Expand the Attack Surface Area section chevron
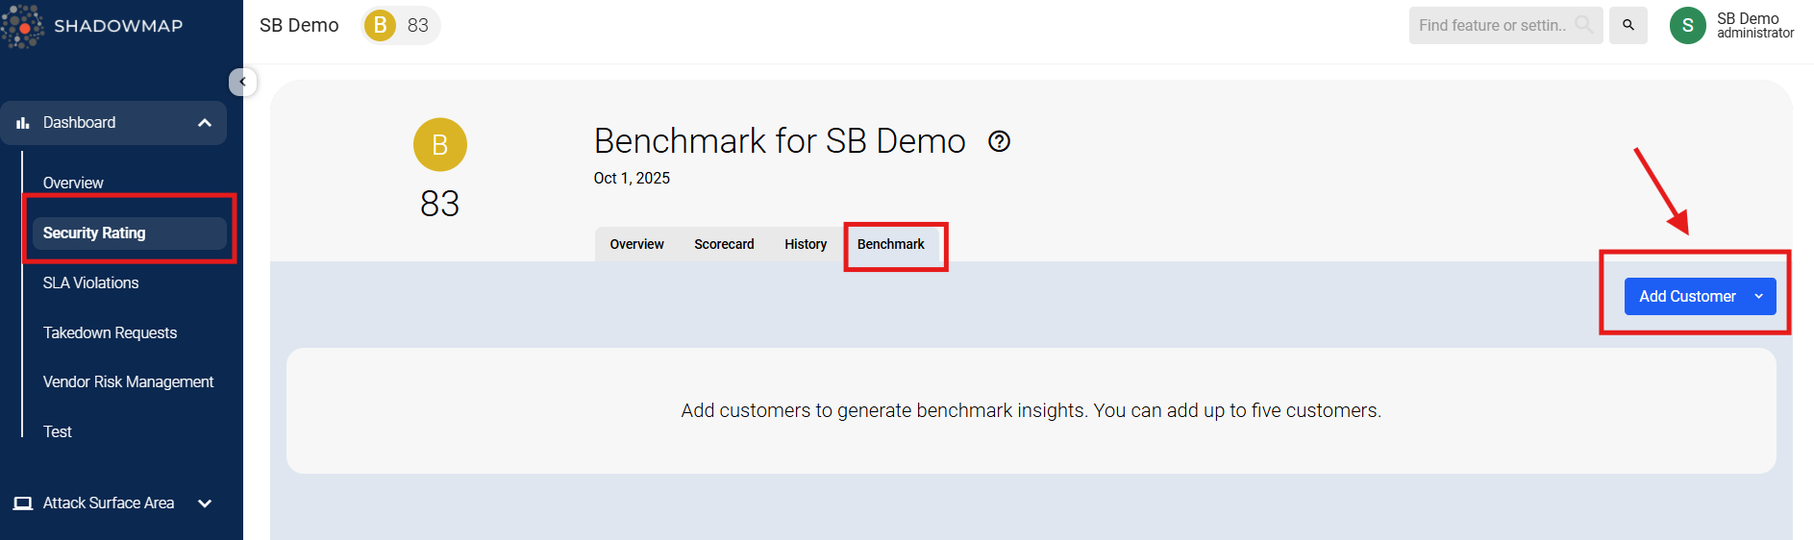Viewport: 1814px width, 540px height. [x=204, y=503]
